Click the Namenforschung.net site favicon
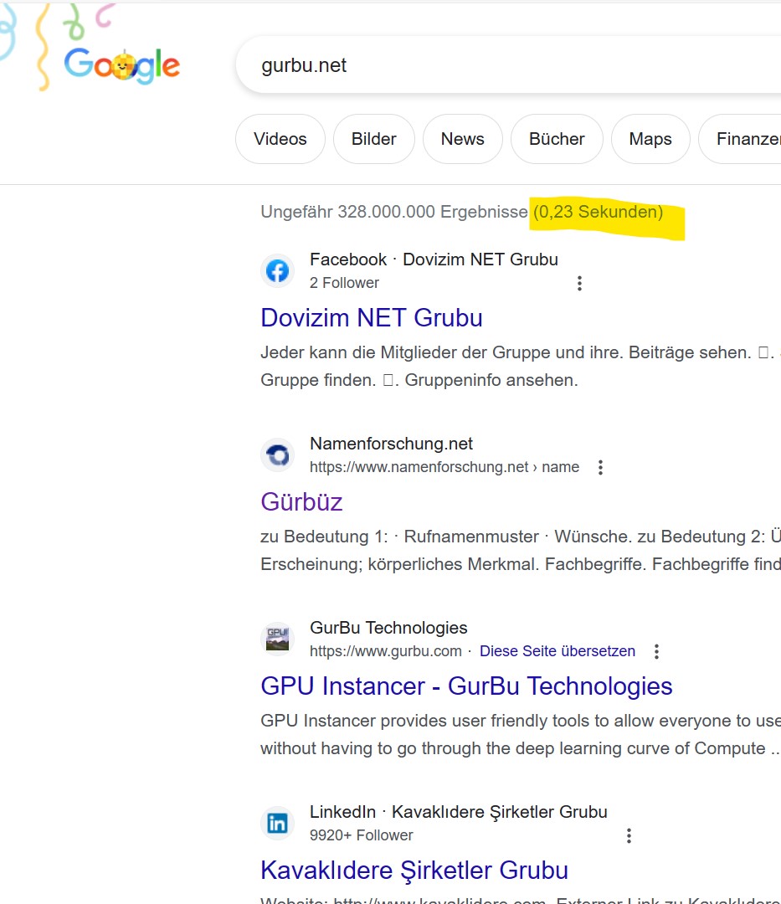 [277, 455]
